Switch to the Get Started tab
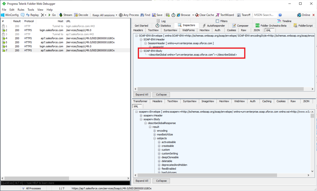 coord(141,26)
